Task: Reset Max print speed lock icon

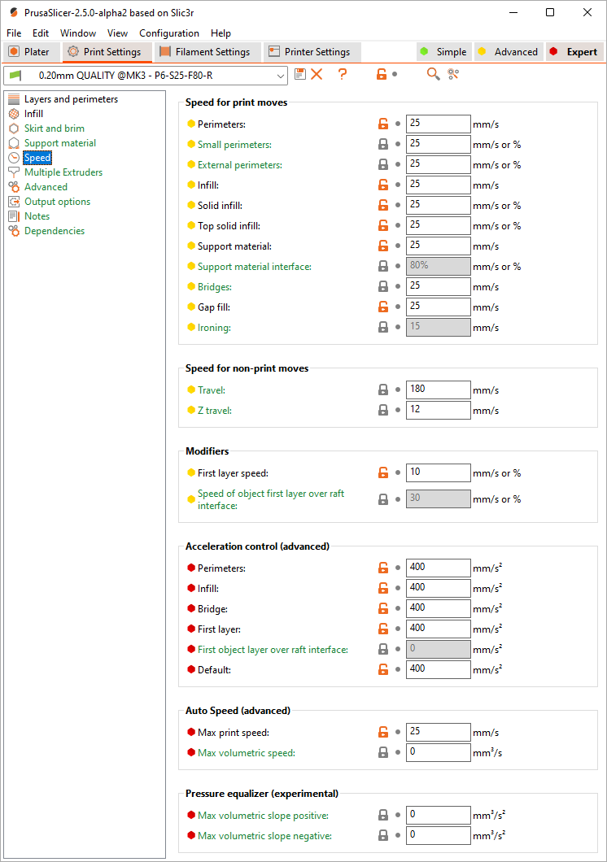Action: pos(383,732)
